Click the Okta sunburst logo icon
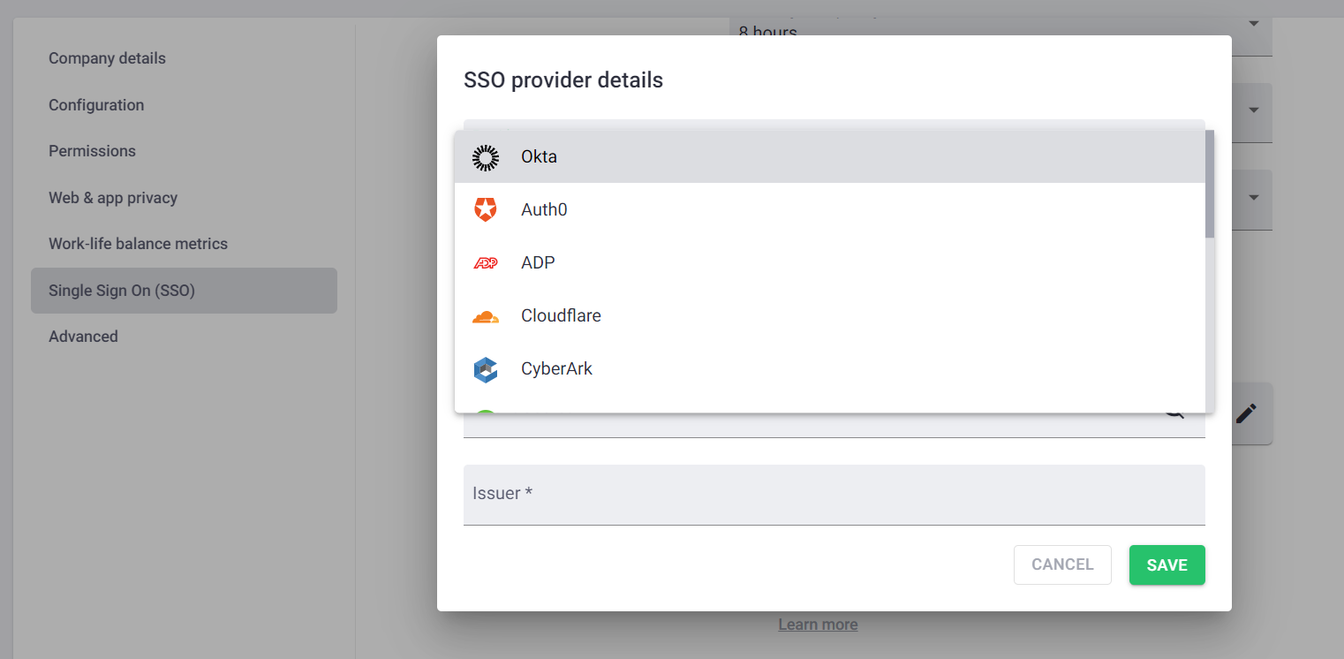Screen dimensions: 1344x659 pyautogui.click(x=486, y=157)
